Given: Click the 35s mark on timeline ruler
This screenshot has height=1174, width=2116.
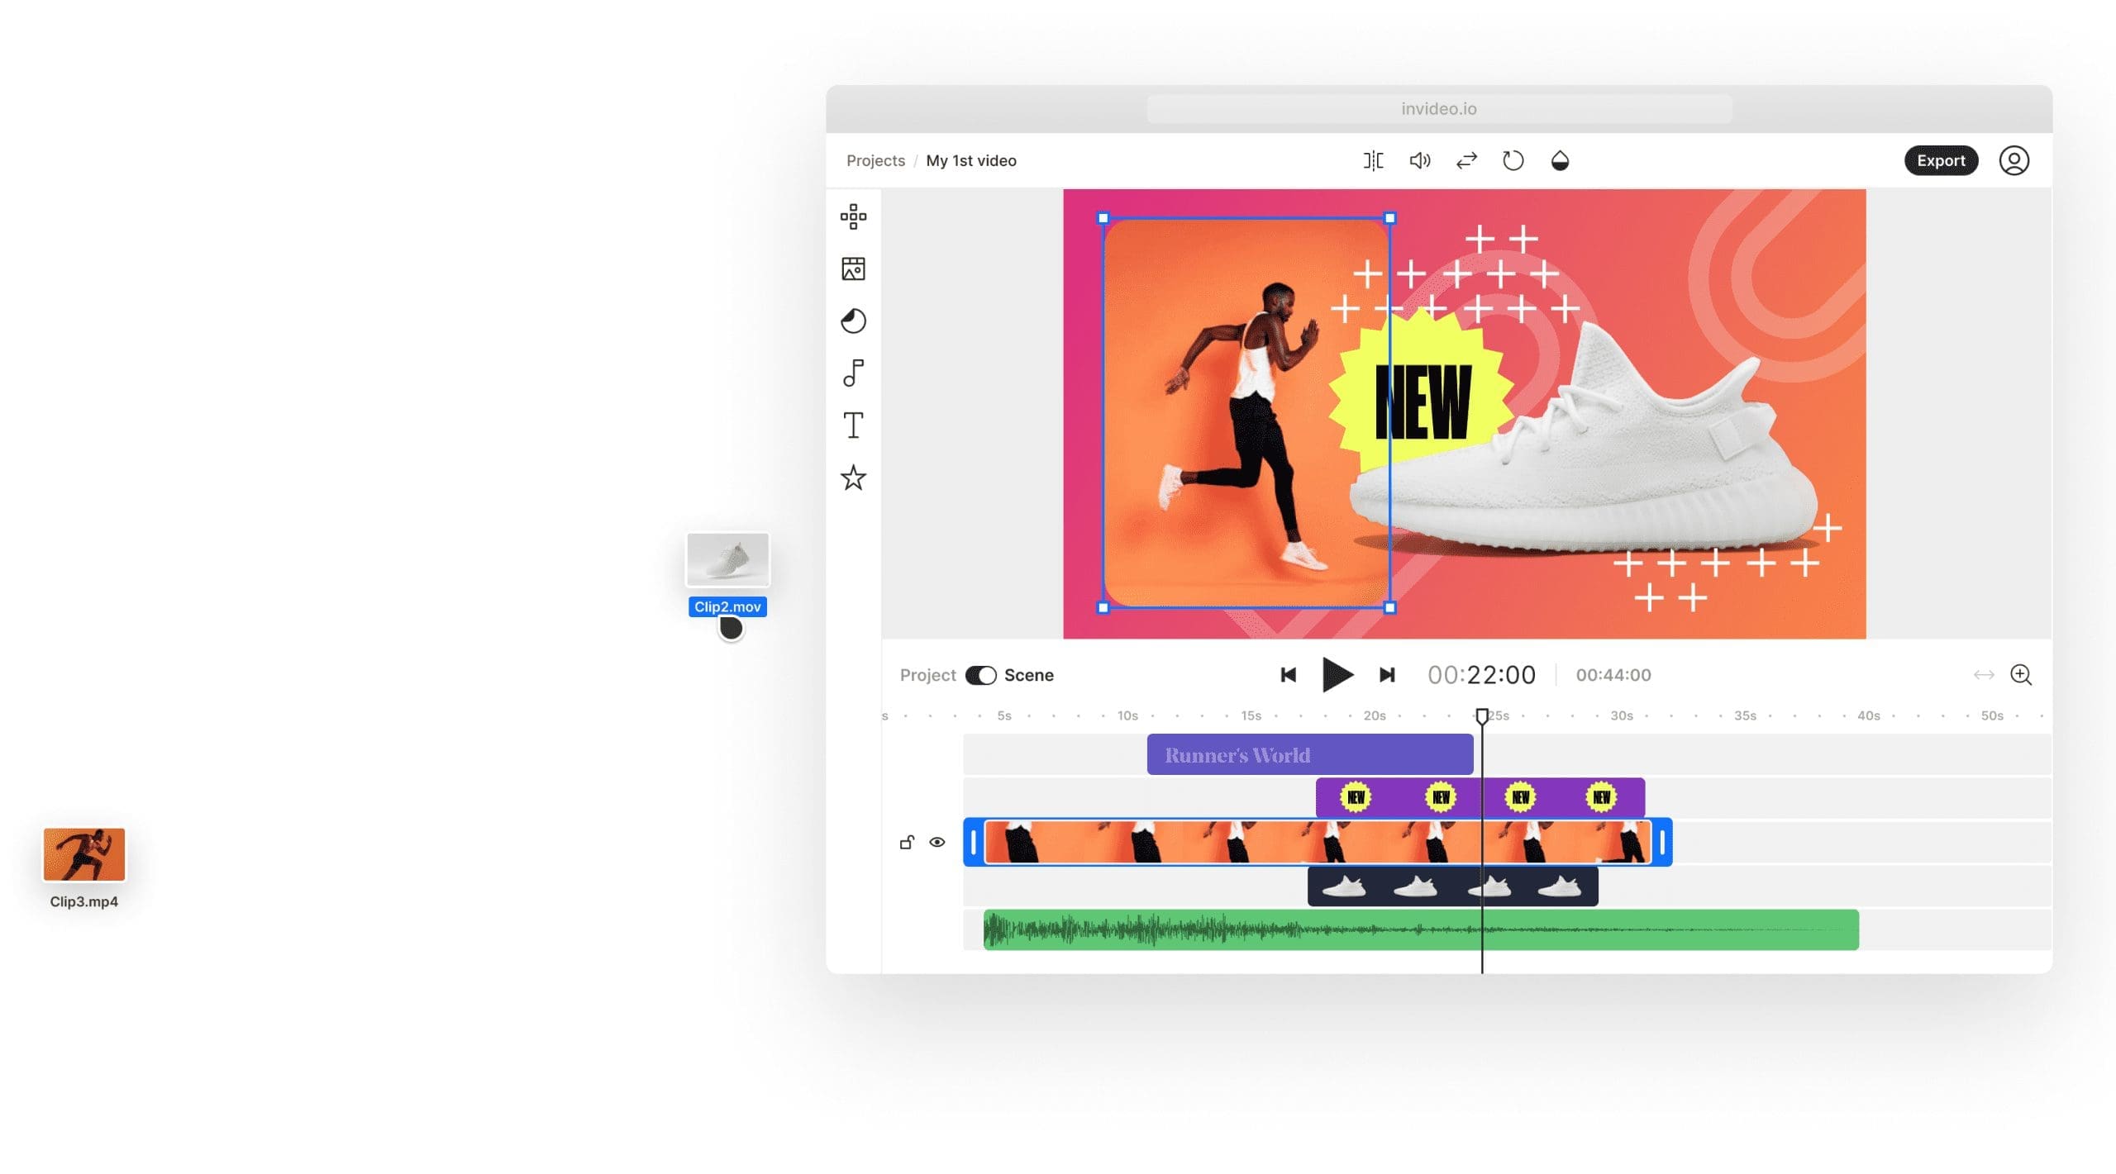Looking at the screenshot, I should tap(1745, 715).
